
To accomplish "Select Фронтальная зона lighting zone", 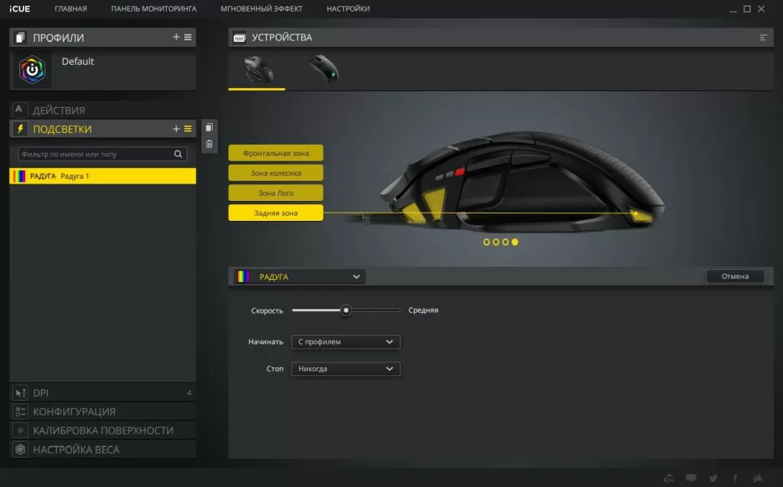I will coord(275,153).
